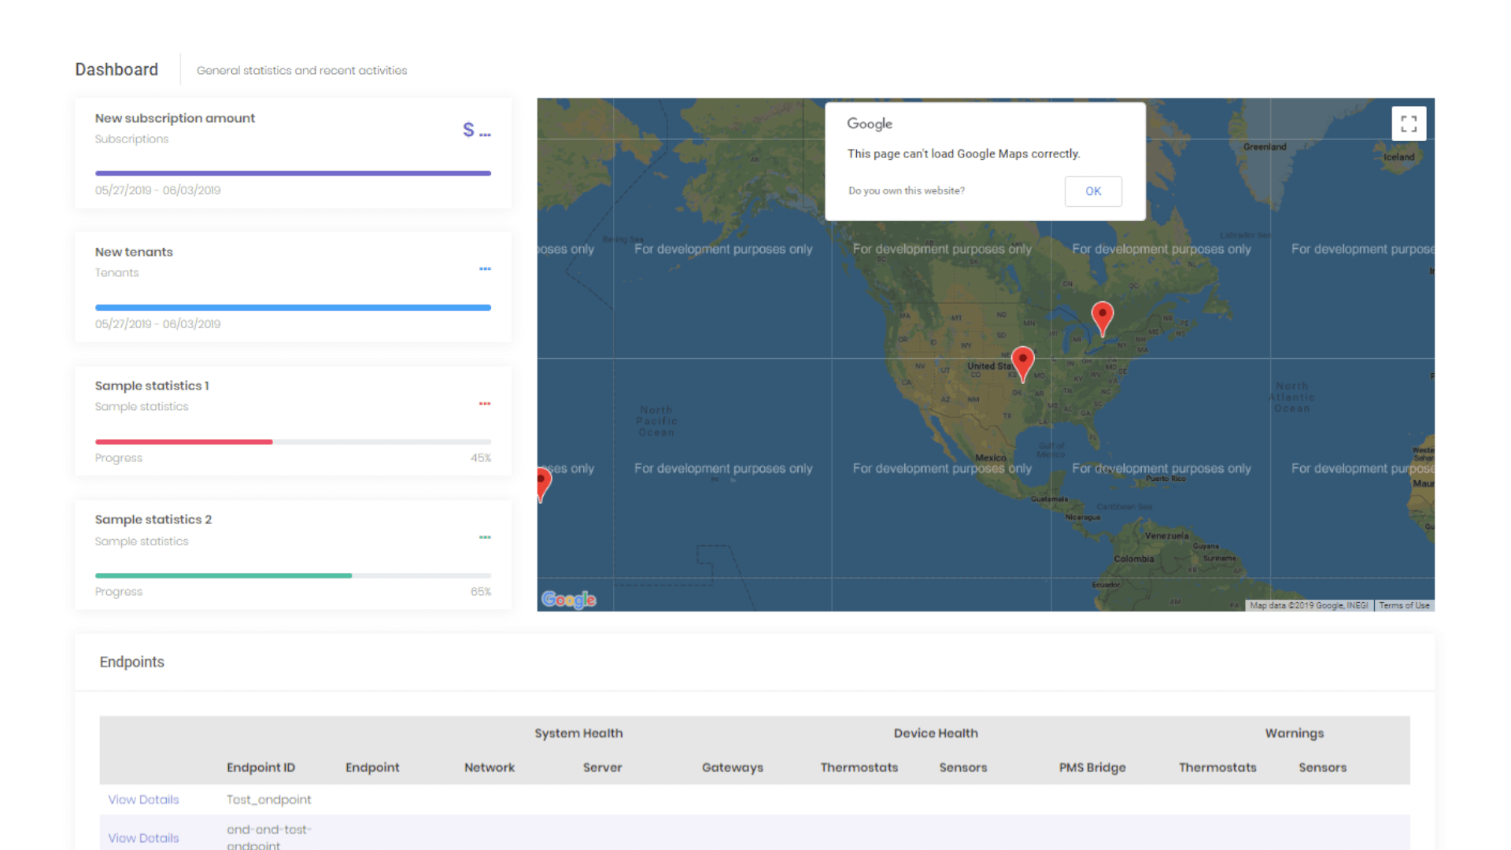Click the System Health group header
Image resolution: width=1511 pixels, height=850 pixels.
[x=578, y=734]
